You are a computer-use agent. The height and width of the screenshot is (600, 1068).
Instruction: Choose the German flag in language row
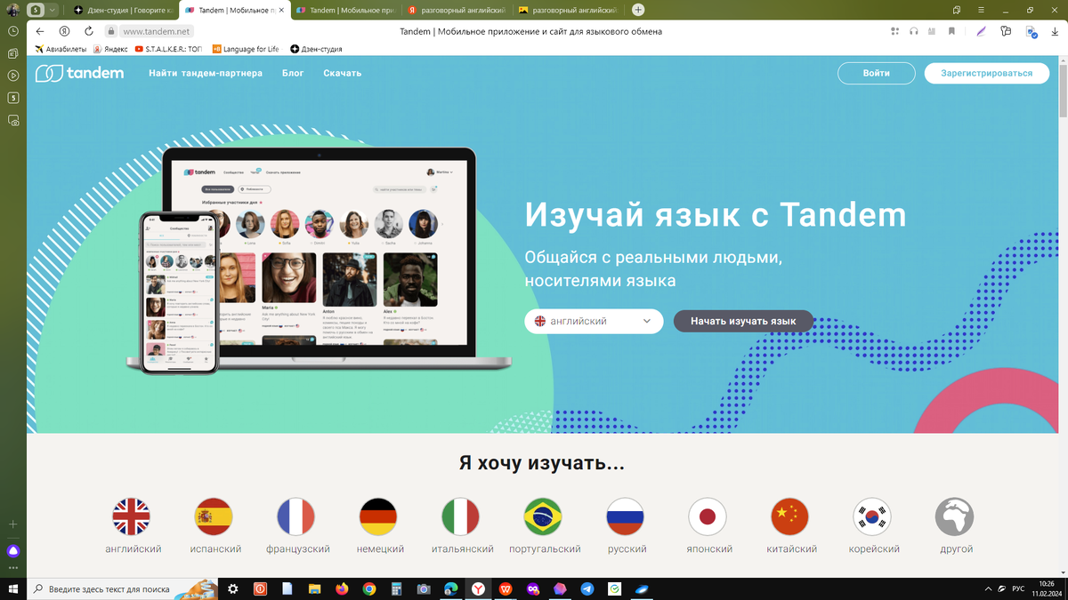(378, 516)
